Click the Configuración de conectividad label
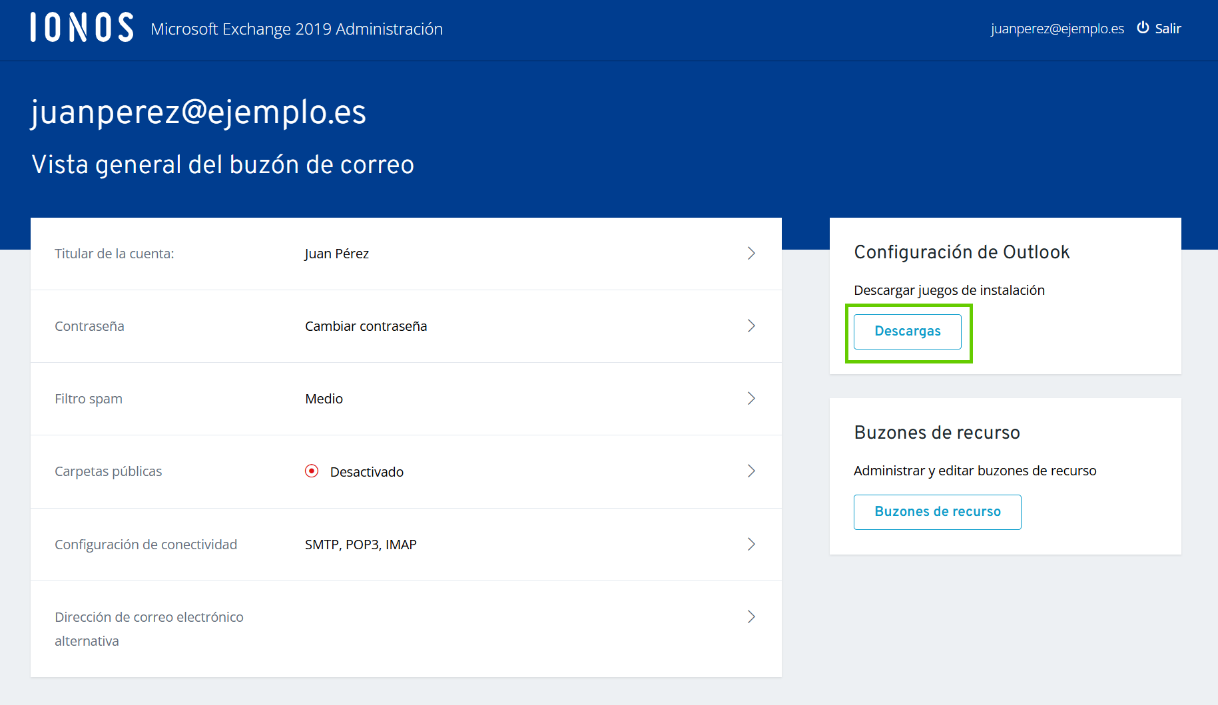Image resolution: width=1218 pixels, height=705 pixels. pyautogui.click(x=146, y=545)
